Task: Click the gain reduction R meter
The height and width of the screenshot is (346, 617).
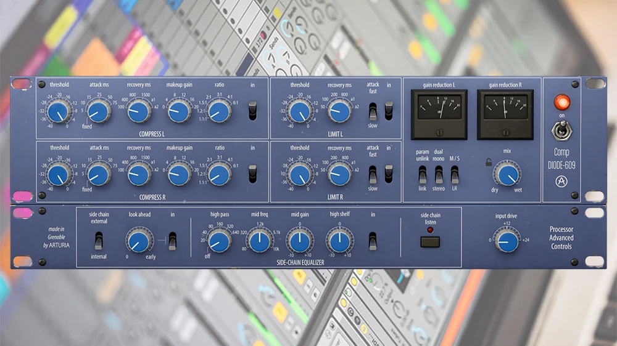Action: pyautogui.click(x=505, y=109)
